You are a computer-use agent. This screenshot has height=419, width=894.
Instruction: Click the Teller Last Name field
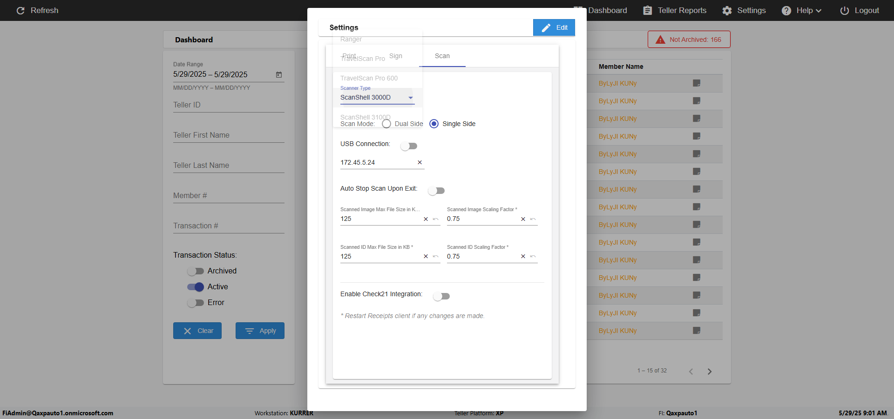[229, 166]
